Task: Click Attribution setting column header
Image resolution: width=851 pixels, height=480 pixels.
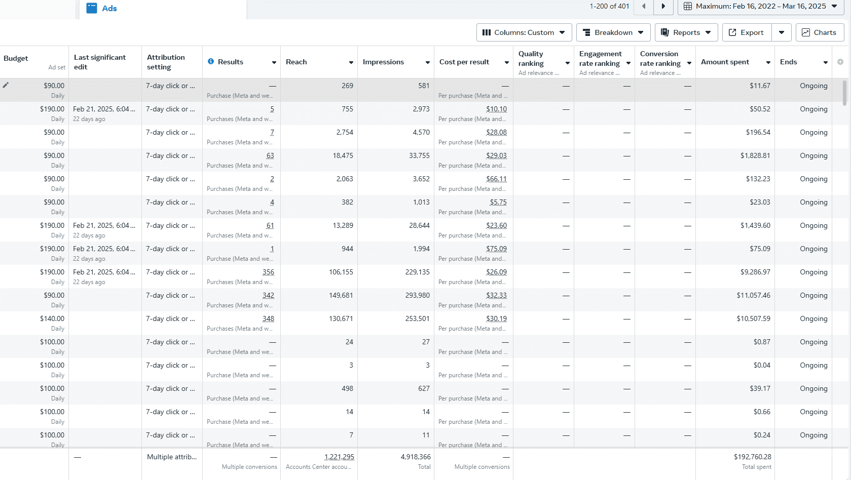Action: (166, 62)
